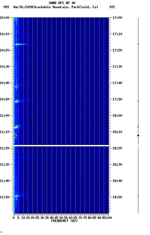The image size is (150, 235).
Task: Click the yellow event streak near 10:51
Action: tap(17, 101)
